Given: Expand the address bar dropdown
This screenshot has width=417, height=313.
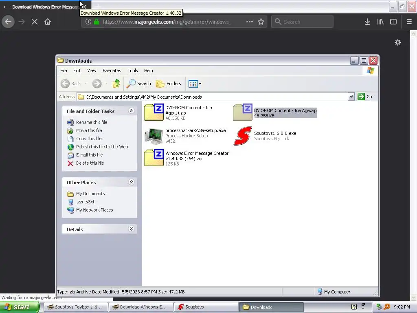Looking at the screenshot, I should point(351,97).
